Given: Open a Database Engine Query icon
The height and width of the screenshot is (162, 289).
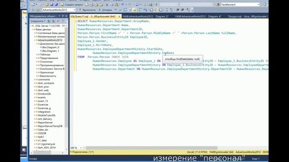Looking at the screenshot, I should pyautogui.click(x=87, y=4).
